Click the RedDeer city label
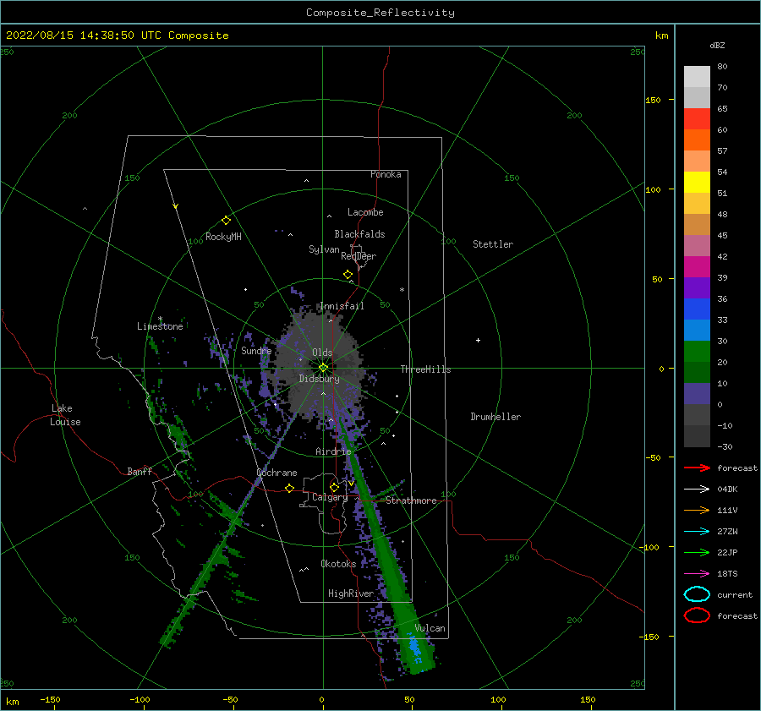 (359, 256)
